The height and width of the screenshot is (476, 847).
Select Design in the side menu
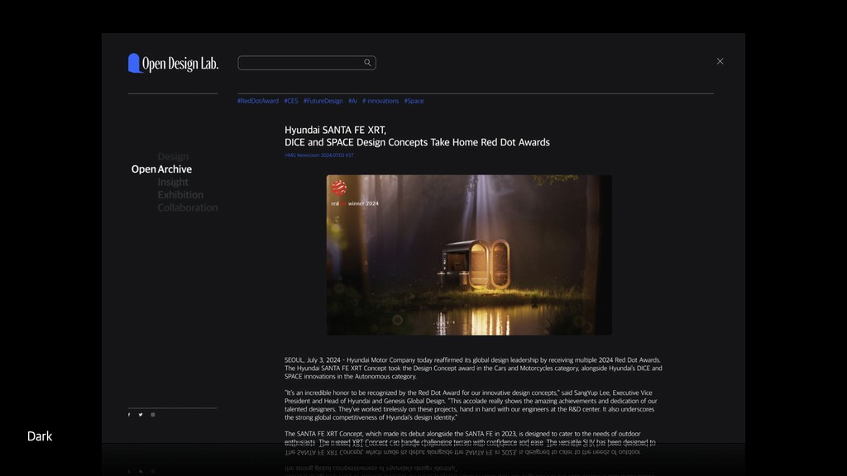pyautogui.click(x=173, y=156)
